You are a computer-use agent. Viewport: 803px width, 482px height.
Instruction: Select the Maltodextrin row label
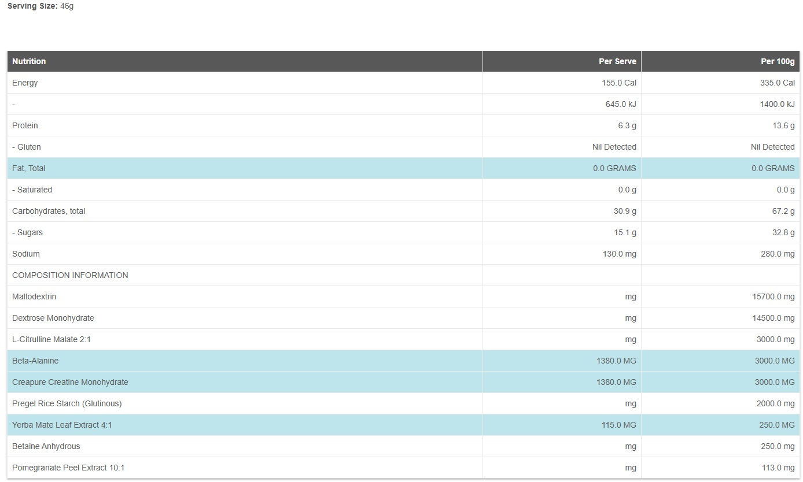[x=34, y=296]
